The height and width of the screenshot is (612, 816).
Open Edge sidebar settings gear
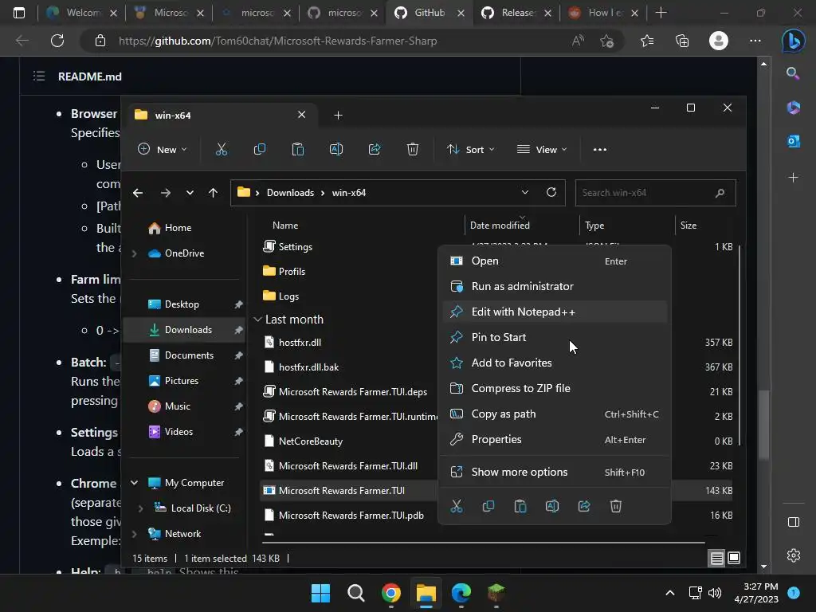tap(793, 555)
